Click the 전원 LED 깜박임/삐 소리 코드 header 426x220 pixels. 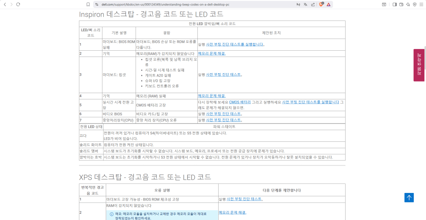pos(212,24)
